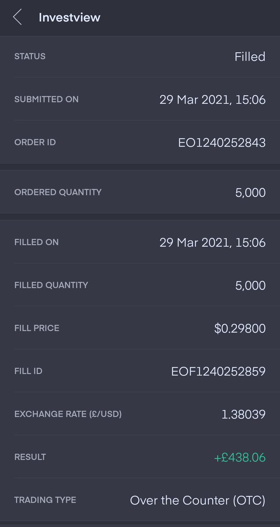Viewport: 280px width, 527px height.
Task: Tap the green result +£438.06
Action: click(240, 457)
